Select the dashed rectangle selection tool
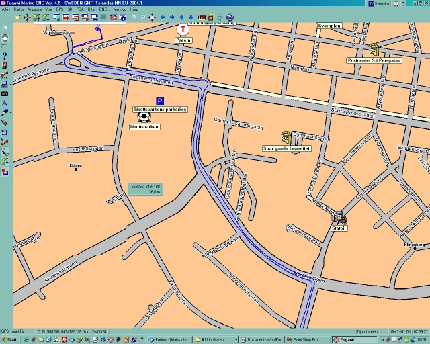430x344 pixels. [5, 46]
